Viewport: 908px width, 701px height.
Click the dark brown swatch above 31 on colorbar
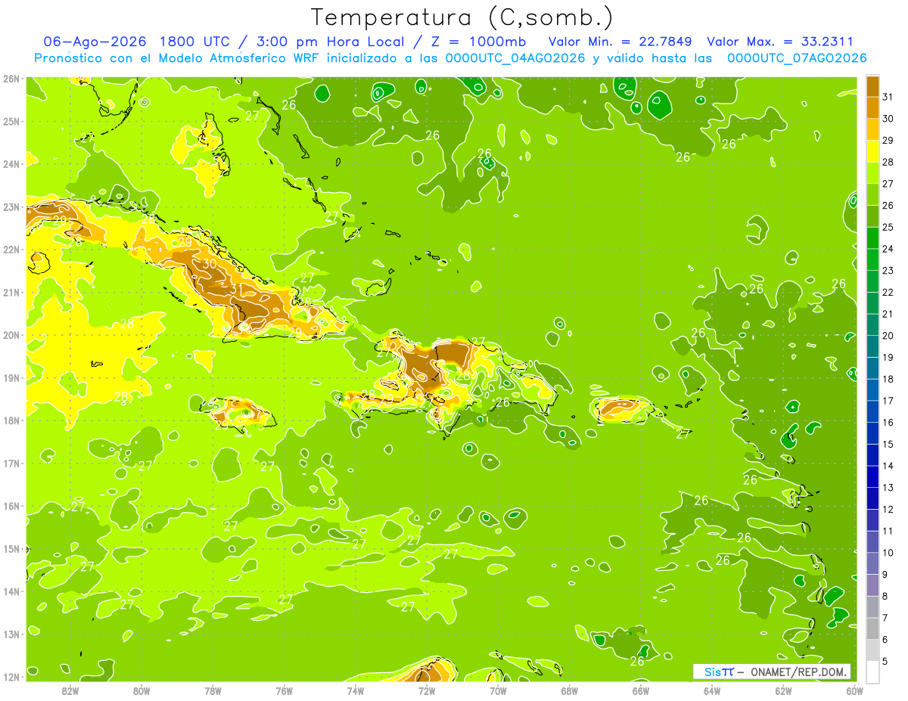tap(872, 86)
